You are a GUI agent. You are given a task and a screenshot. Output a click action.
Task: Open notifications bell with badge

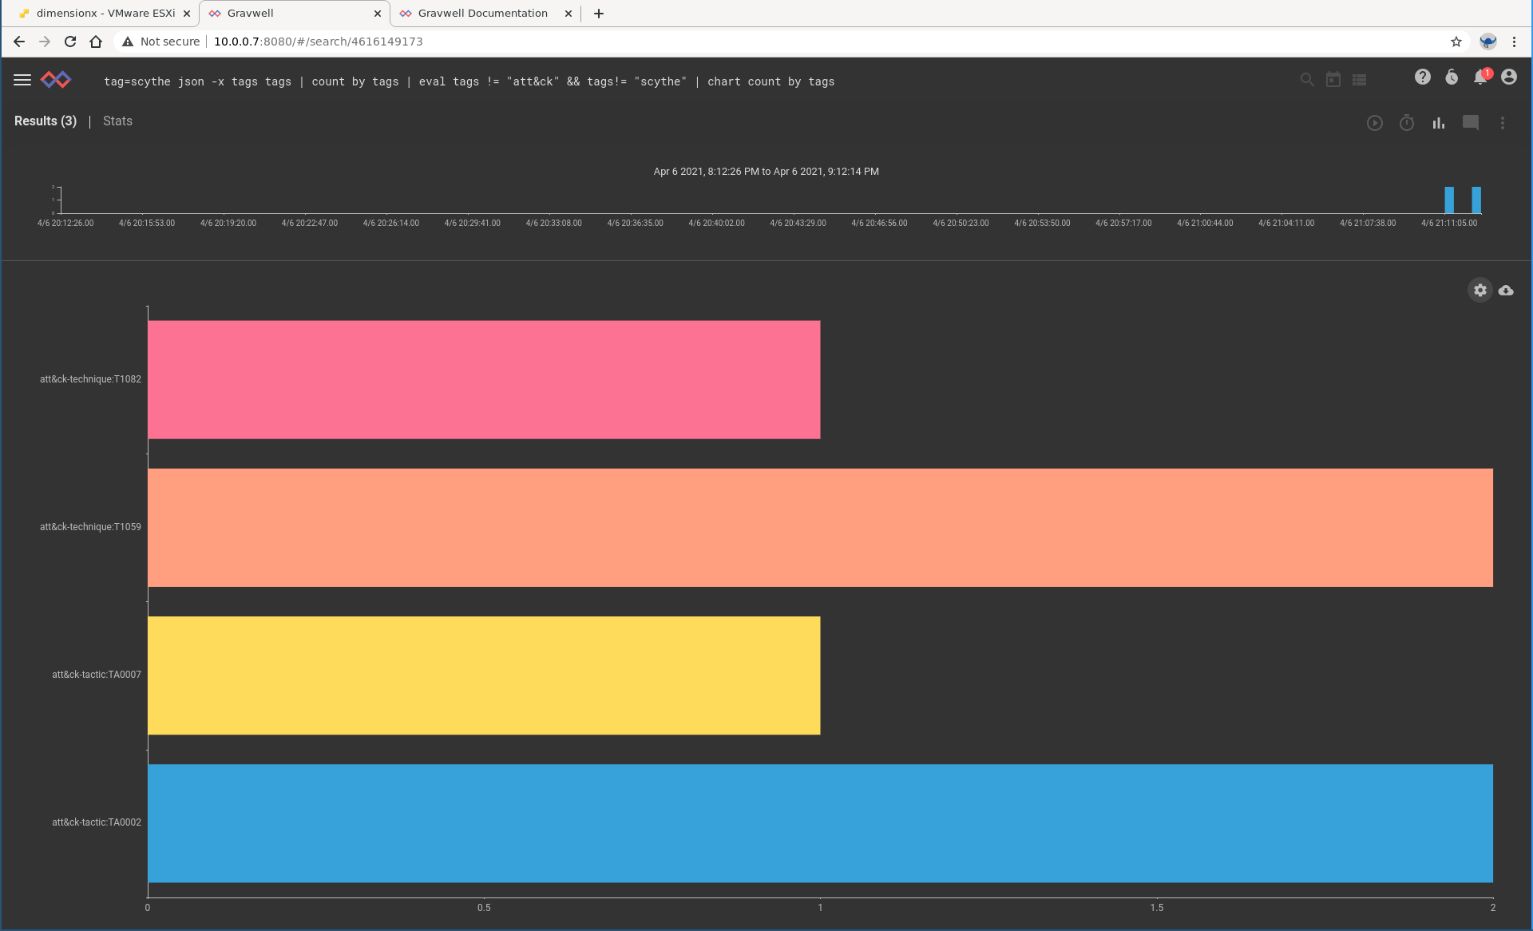coord(1481,77)
